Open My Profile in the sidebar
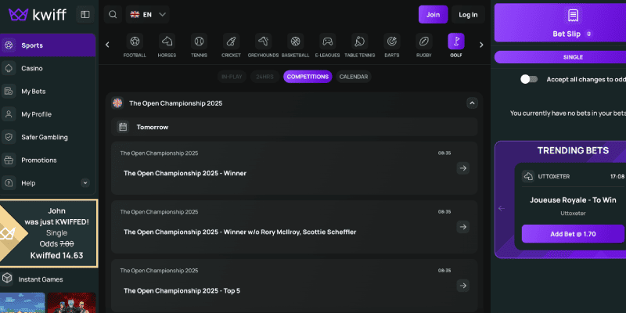 pyautogui.click(x=48, y=114)
